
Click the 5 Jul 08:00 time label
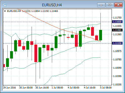point(106,88)
